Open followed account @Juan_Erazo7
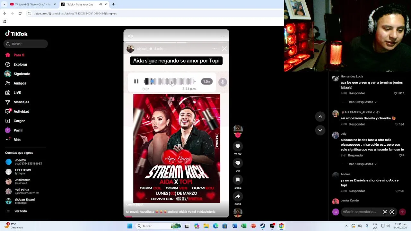 20,201
